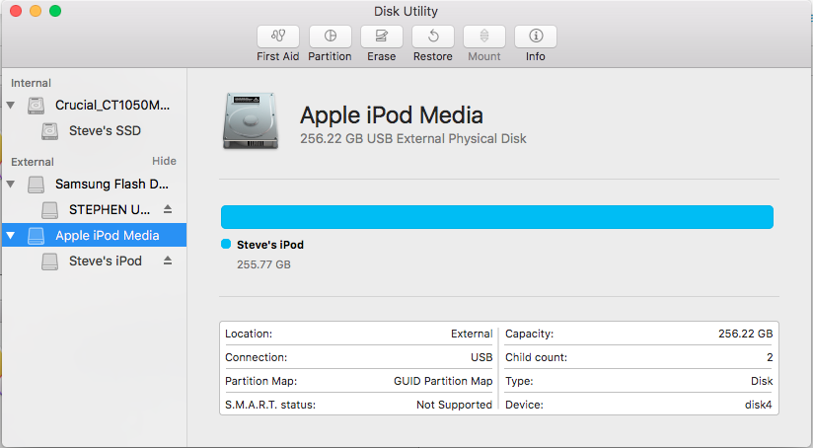813x448 pixels.
Task: Click the Apple iPod Media sidebar icon
Action: 36,236
